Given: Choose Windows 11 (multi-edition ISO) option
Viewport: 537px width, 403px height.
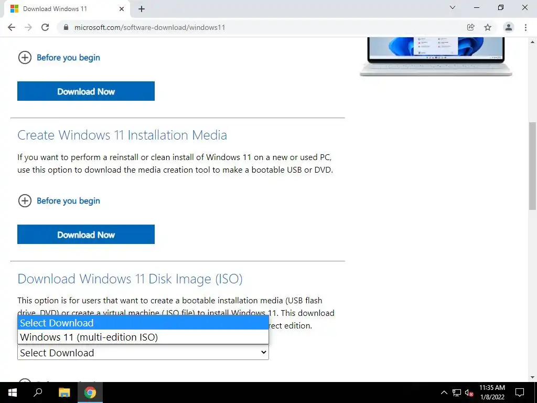Looking at the screenshot, I should [x=143, y=337].
